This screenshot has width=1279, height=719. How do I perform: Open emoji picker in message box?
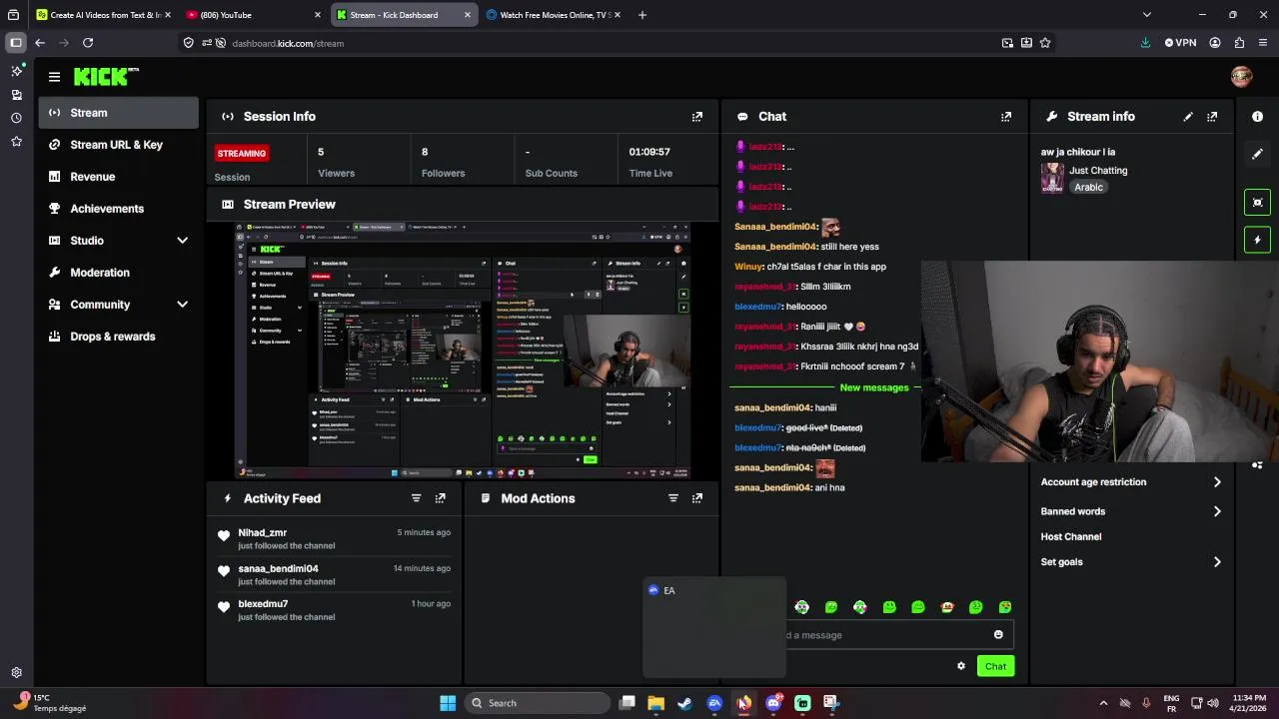[x=998, y=635]
